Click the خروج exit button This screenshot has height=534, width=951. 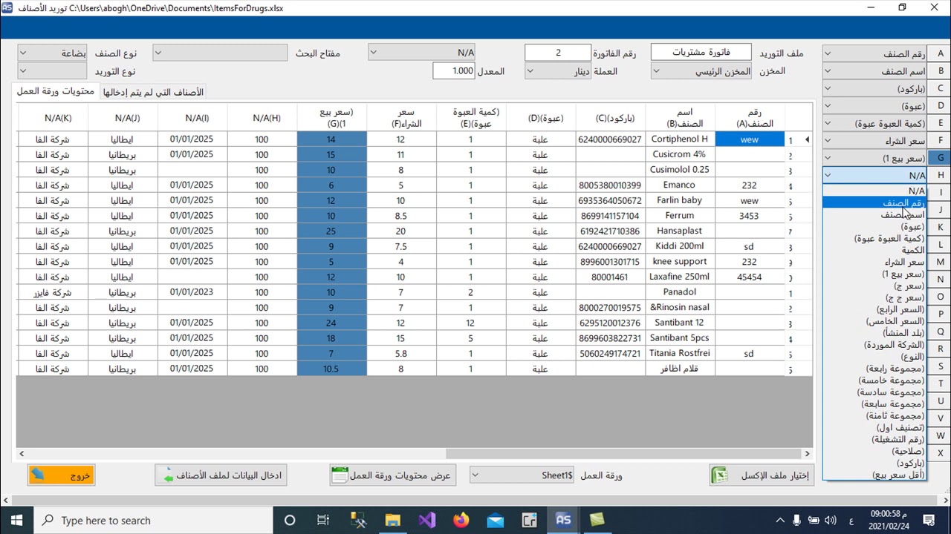[61, 475]
